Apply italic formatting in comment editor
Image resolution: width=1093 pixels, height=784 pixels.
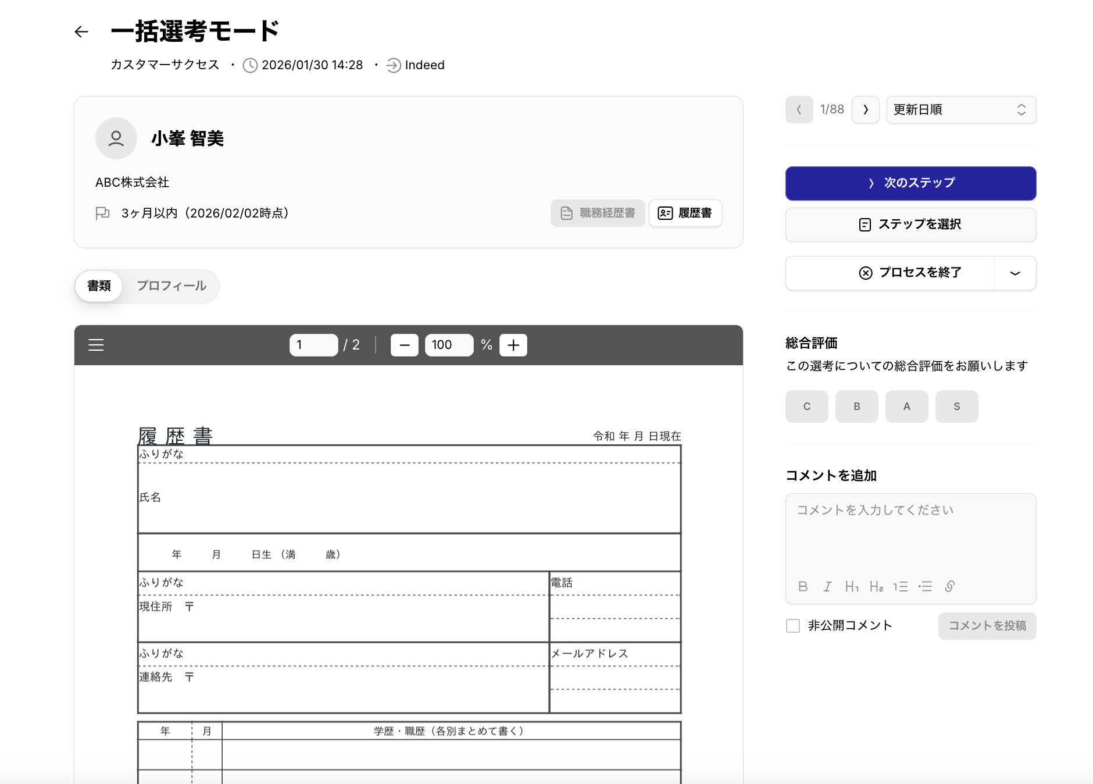point(827,586)
